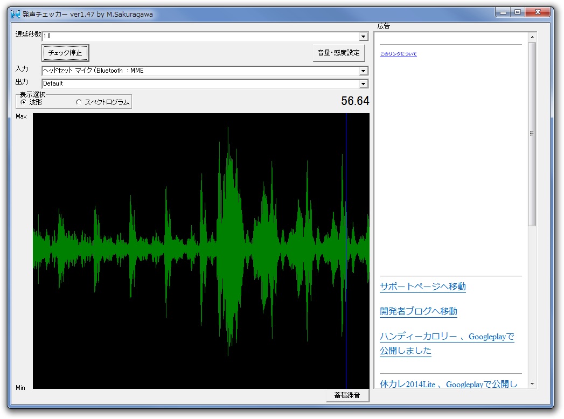Visit the 開発者ブログへ移動 developer blog link
Screen dimensions: 564x419
tap(417, 311)
